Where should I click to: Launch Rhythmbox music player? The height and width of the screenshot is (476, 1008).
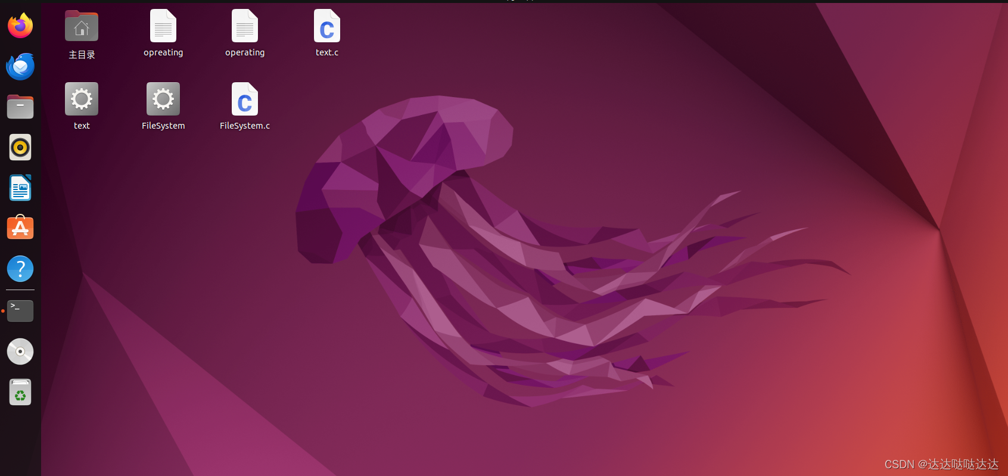click(20, 147)
